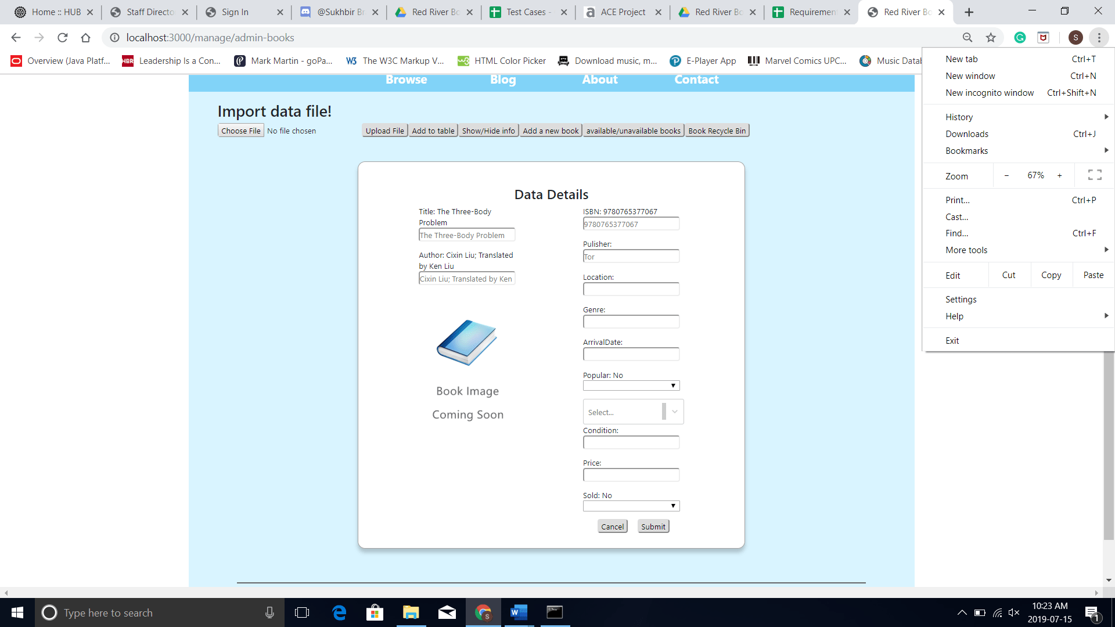Open the Popular dropdown
The width and height of the screenshot is (1115, 627).
tap(631, 386)
